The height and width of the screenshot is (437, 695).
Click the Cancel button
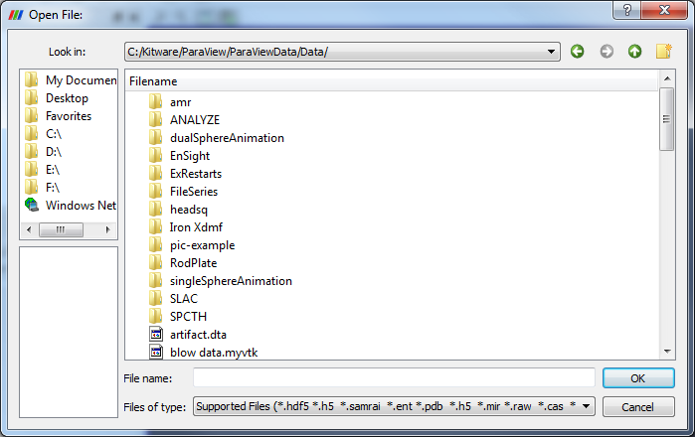coord(638,406)
